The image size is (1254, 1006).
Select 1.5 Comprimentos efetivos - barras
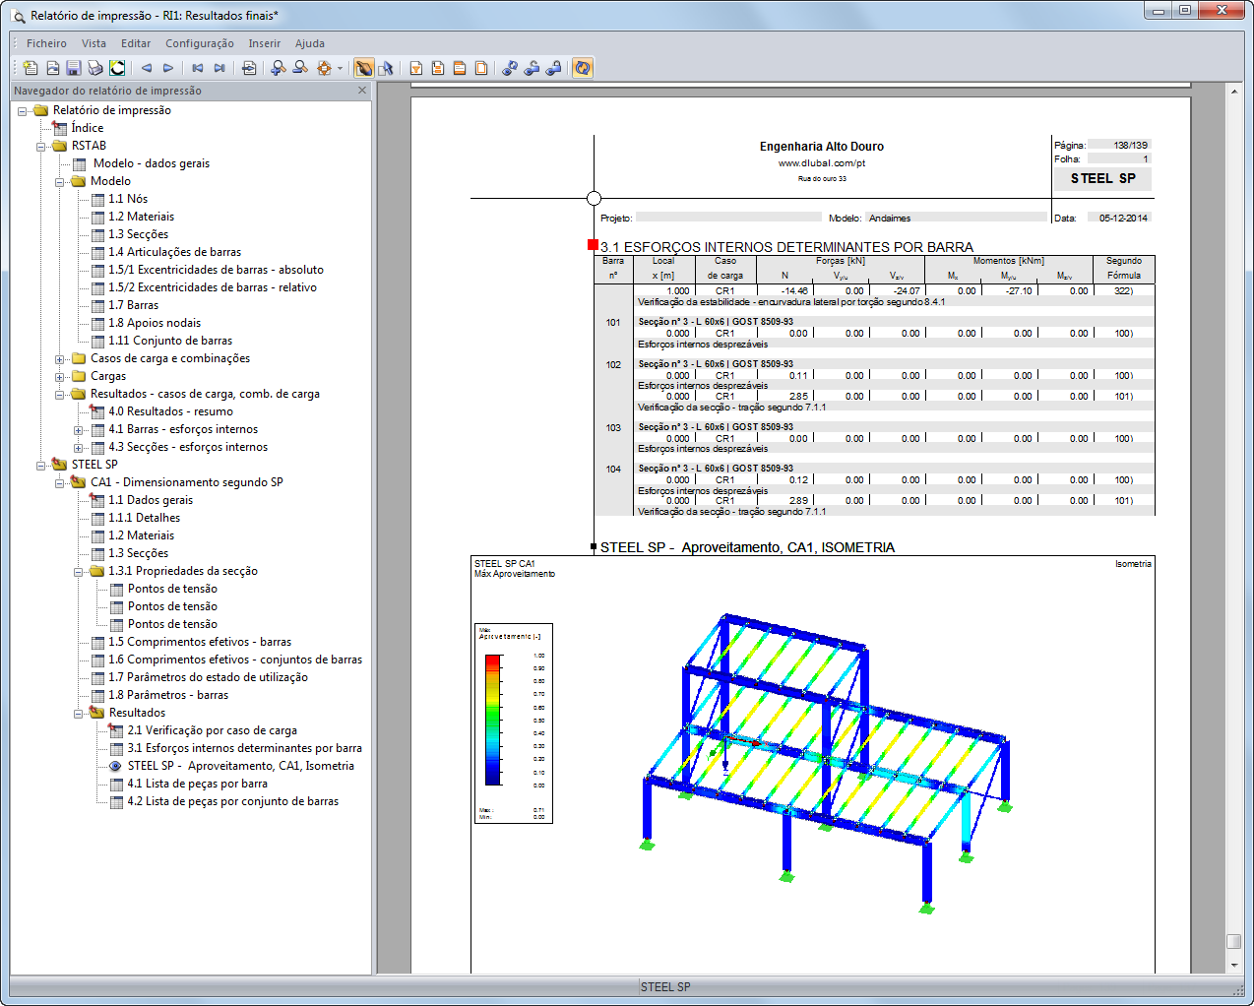tap(200, 642)
